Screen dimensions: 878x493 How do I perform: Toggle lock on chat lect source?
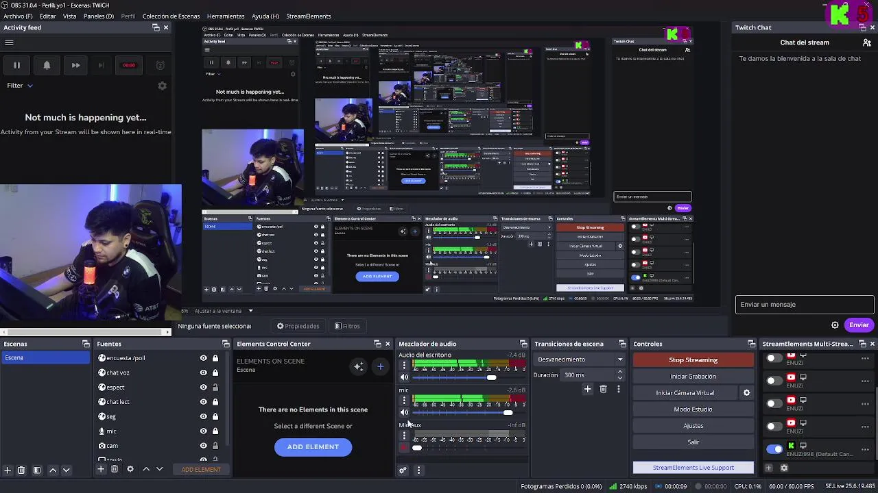tap(215, 402)
